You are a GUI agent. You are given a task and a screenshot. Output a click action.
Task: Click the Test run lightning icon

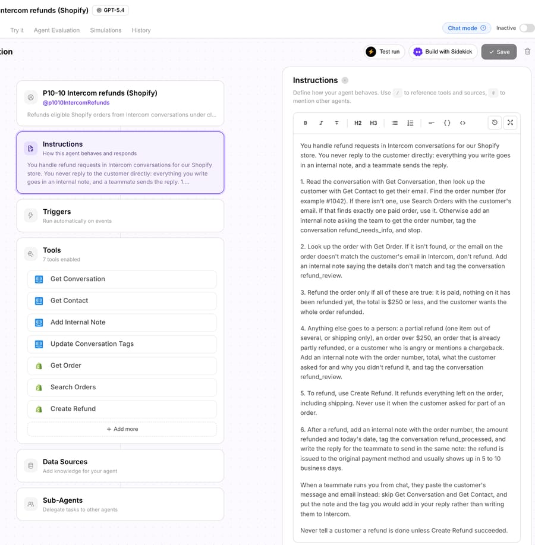pos(371,52)
